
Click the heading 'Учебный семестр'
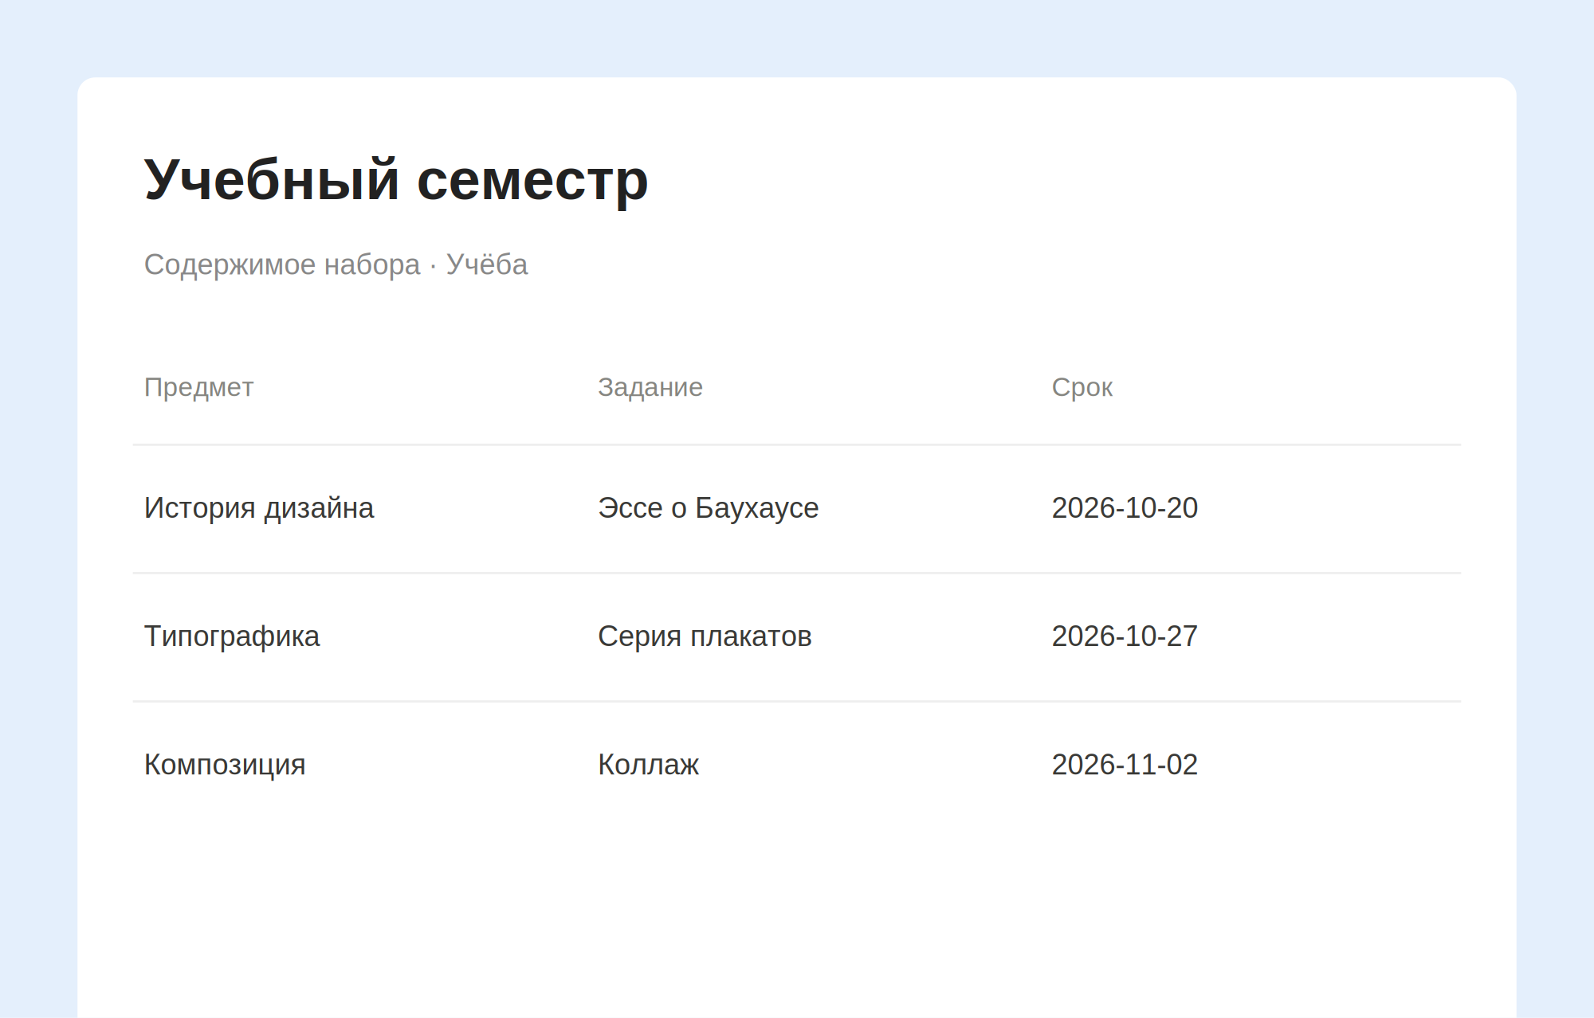coord(396,181)
